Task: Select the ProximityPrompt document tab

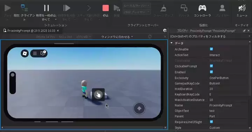Action: (x=31, y=31)
